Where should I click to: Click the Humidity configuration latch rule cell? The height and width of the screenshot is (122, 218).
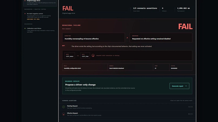(x=85, y=67)
